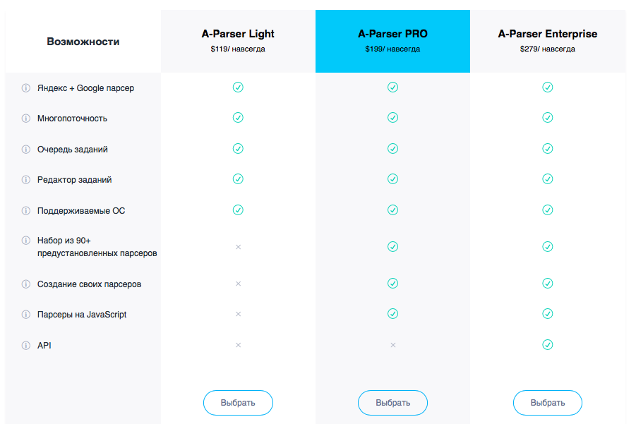Click info icon beside Создание своих парсеров
The height and width of the screenshot is (424, 636).
26,284
